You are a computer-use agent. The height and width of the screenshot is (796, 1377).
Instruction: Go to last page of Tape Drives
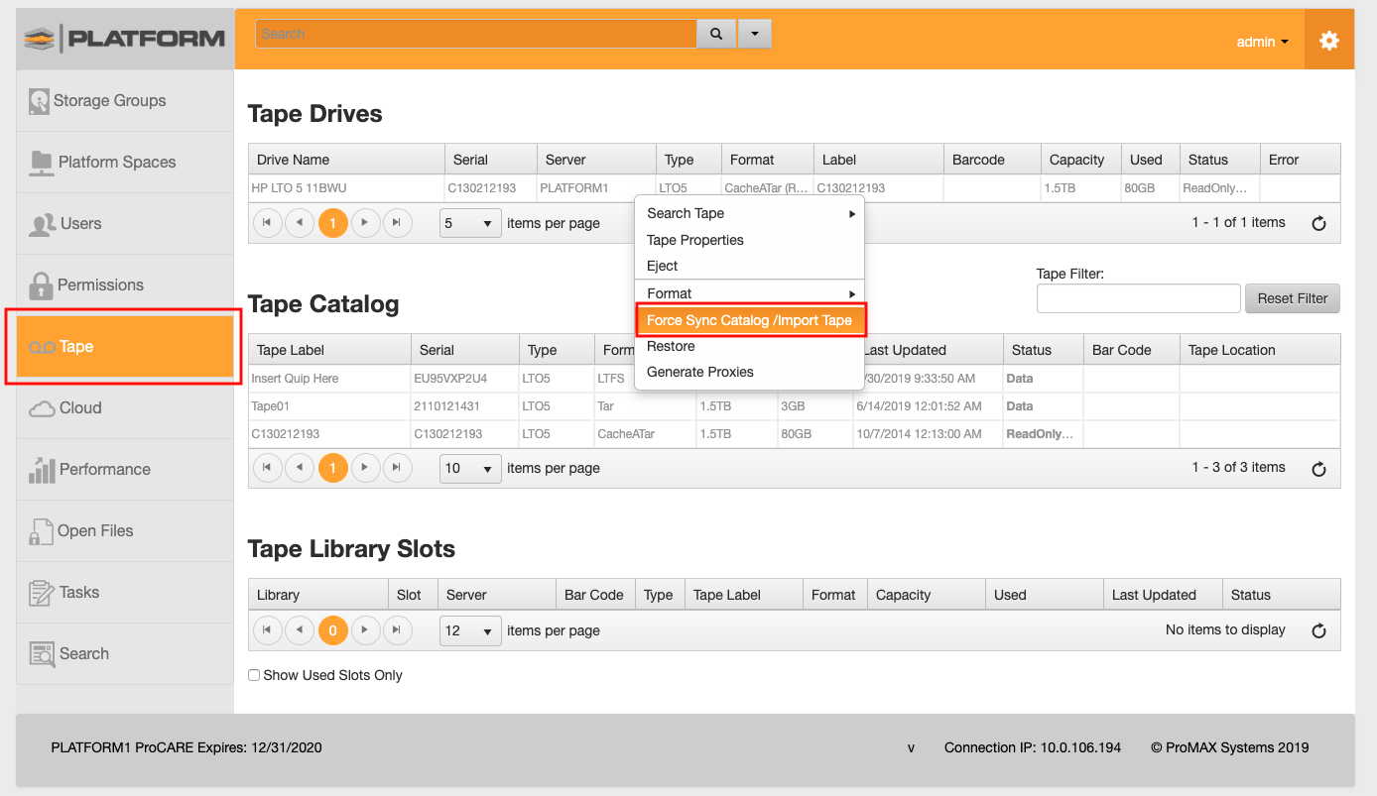click(x=397, y=223)
